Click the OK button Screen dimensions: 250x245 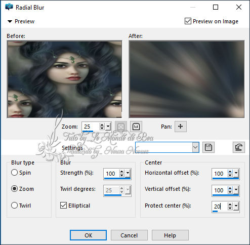click(88, 235)
